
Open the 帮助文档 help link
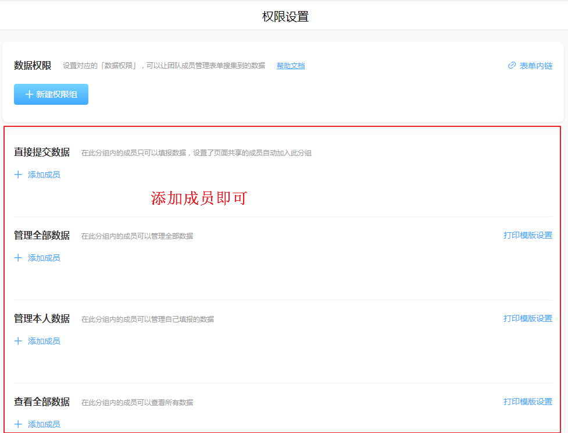coord(291,66)
